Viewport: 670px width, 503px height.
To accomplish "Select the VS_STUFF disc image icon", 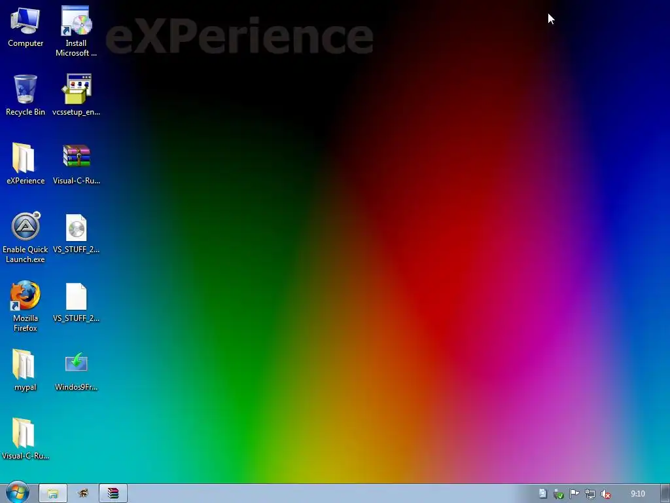I will click(76, 233).
